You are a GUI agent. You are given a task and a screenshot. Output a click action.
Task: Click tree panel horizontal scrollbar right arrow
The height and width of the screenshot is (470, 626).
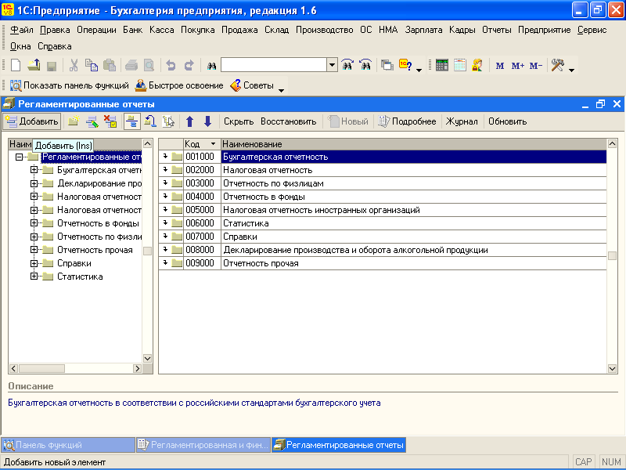pos(138,368)
